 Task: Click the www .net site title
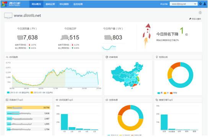point(27,16)
